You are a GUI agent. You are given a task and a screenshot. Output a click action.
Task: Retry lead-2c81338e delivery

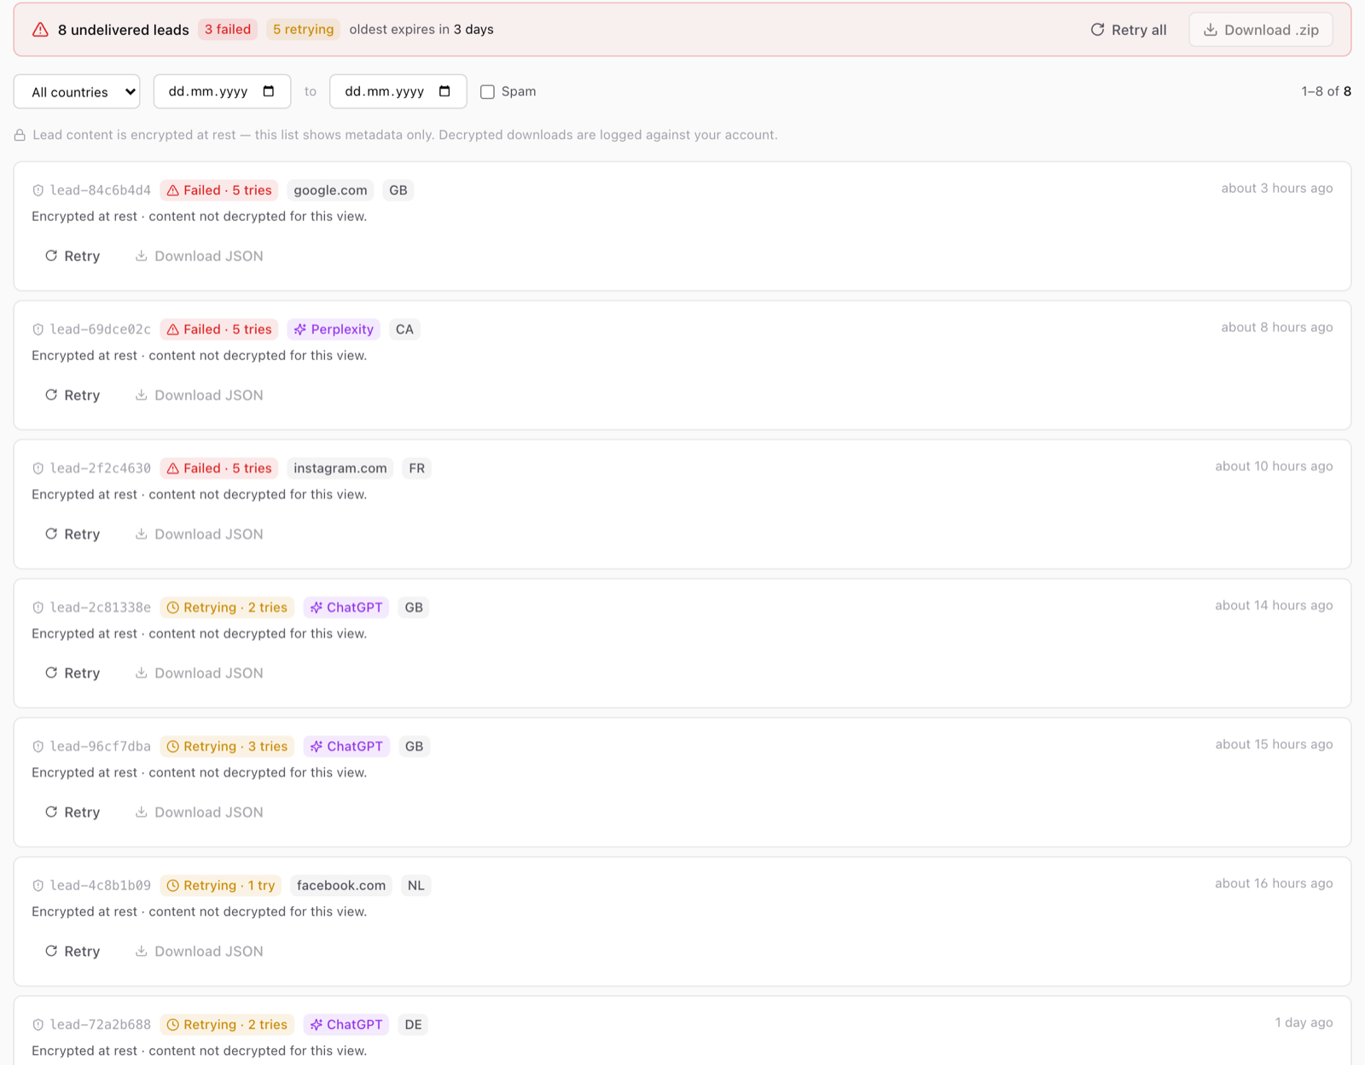pos(73,673)
